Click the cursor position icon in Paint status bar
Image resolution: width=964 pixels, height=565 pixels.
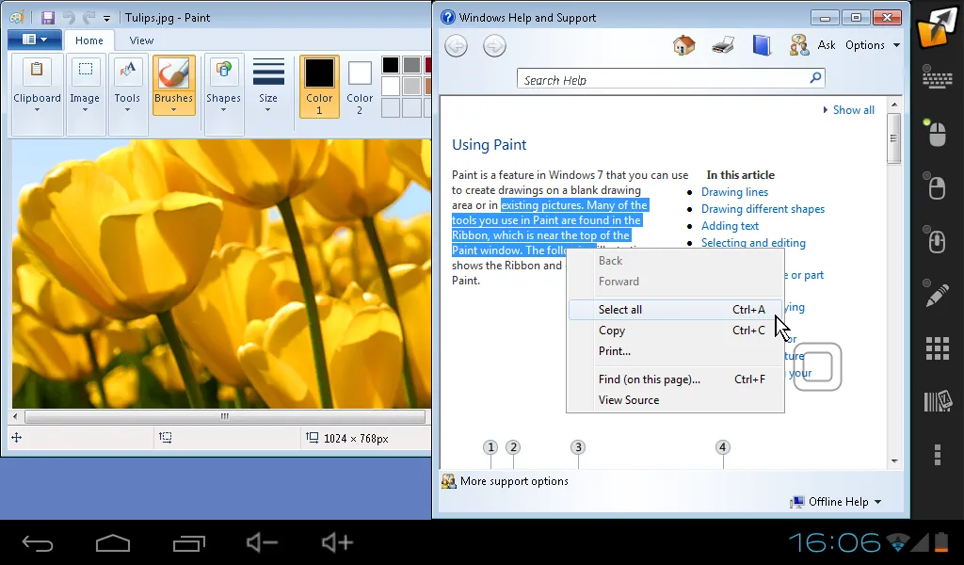[17, 438]
